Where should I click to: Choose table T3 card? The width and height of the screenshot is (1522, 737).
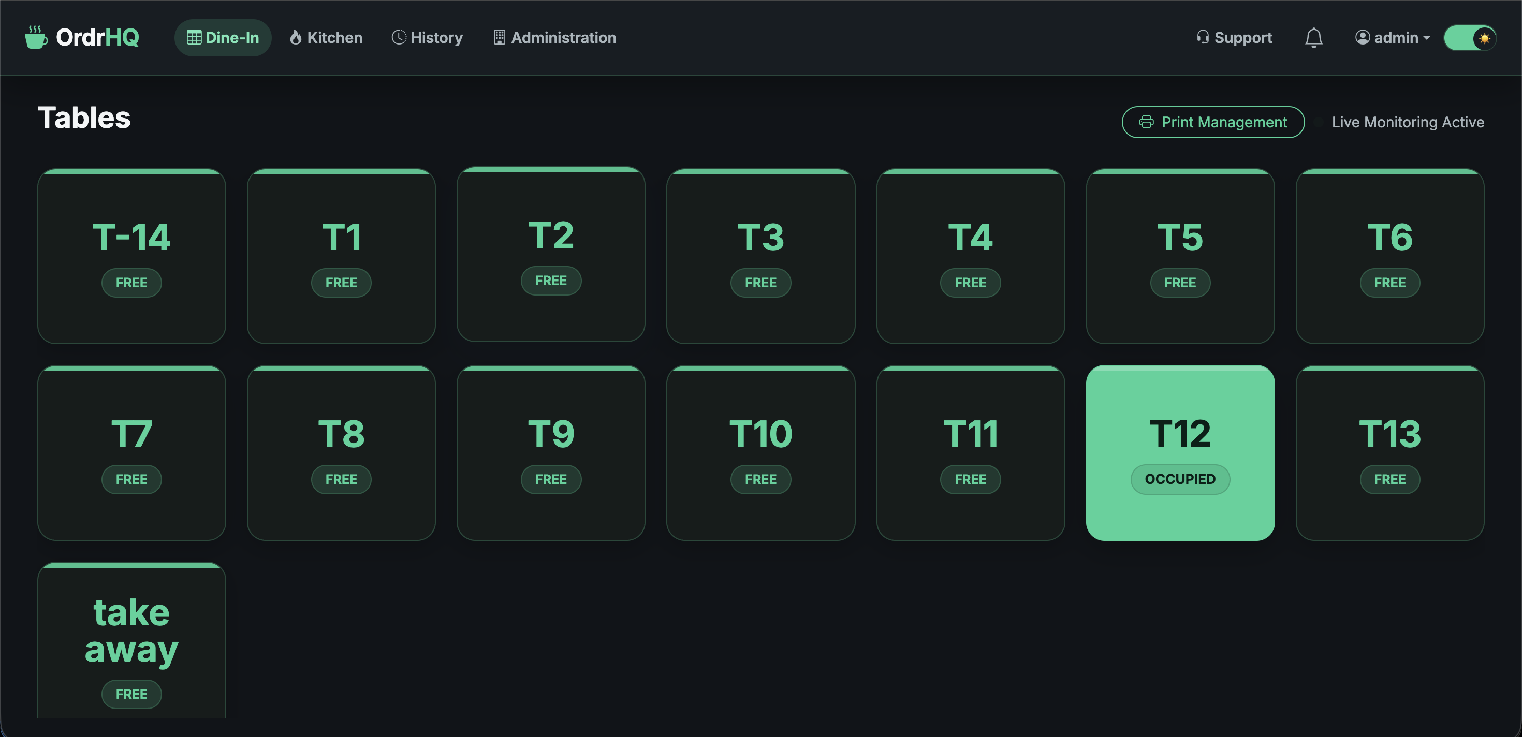coord(760,256)
